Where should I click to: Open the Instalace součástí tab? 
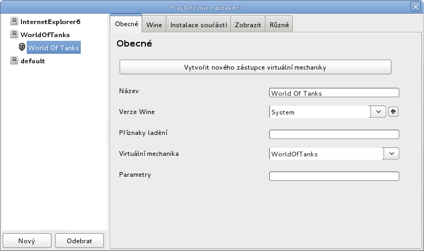click(198, 25)
